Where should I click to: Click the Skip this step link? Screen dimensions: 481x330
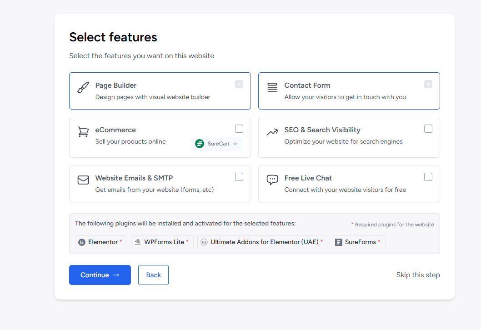pyautogui.click(x=418, y=275)
